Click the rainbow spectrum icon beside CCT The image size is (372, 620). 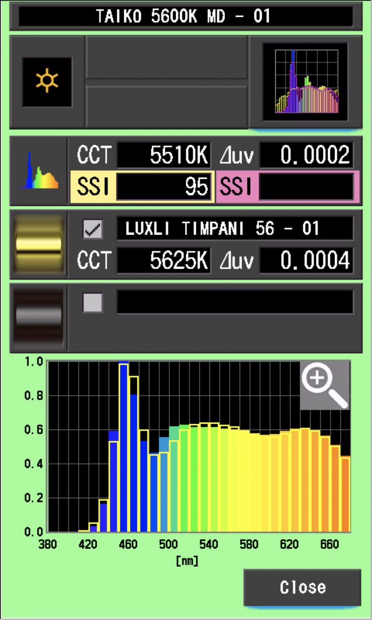tap(39, 171)
